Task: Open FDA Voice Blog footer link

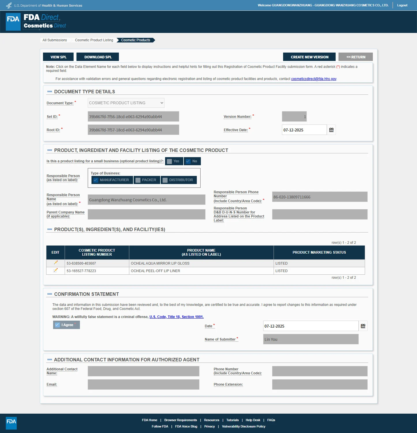Action: tap(186, 426)
